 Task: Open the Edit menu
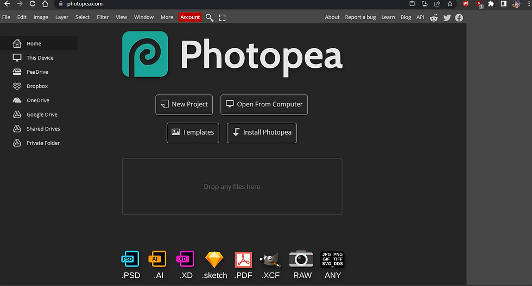(x=22, y=17)
